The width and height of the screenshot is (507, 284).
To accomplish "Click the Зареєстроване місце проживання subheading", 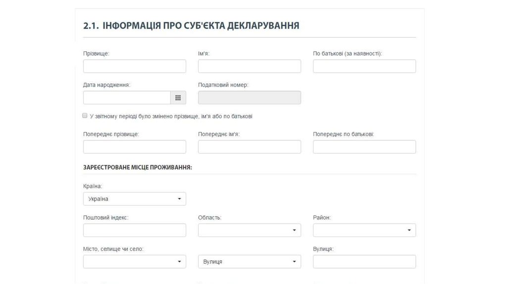I will (138, 168).
